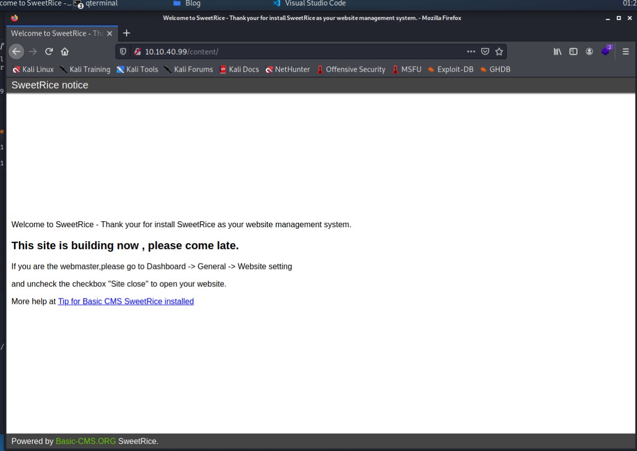Click the back navigation arrow
This screenshot has height=451, width=637.
[x=16, y=52]
